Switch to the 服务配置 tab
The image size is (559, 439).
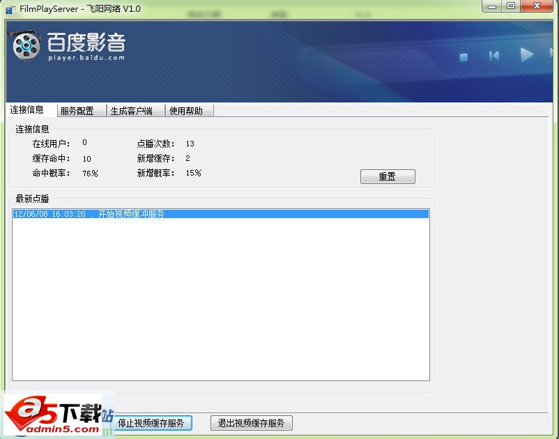[x=79, y=110]
